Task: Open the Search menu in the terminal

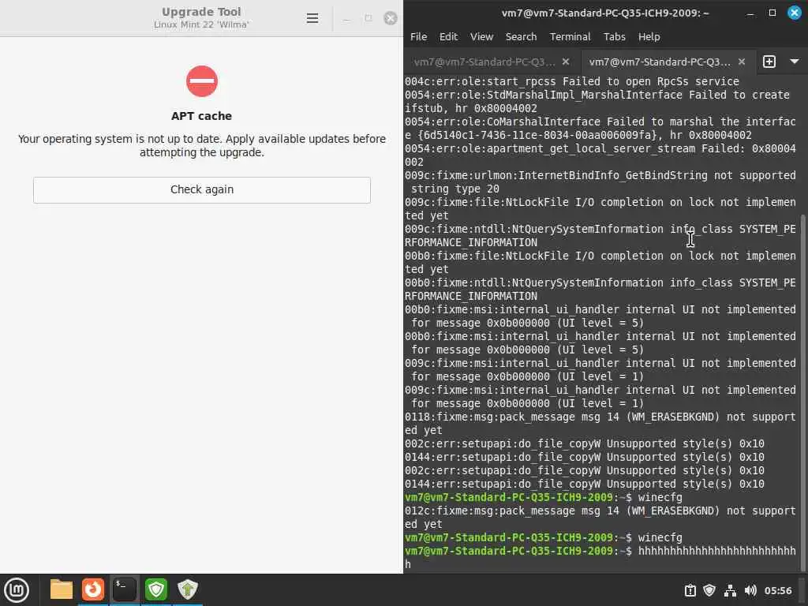Action: coord(521,36)
